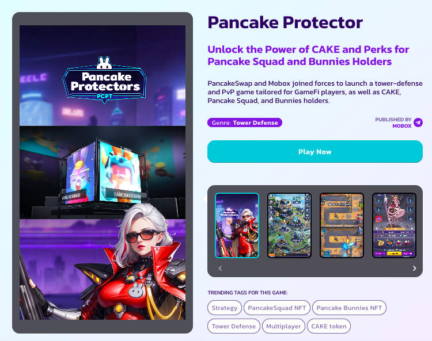Open the second thumbnail showing island map
432x341 pixels.
[x=289, y=225]
